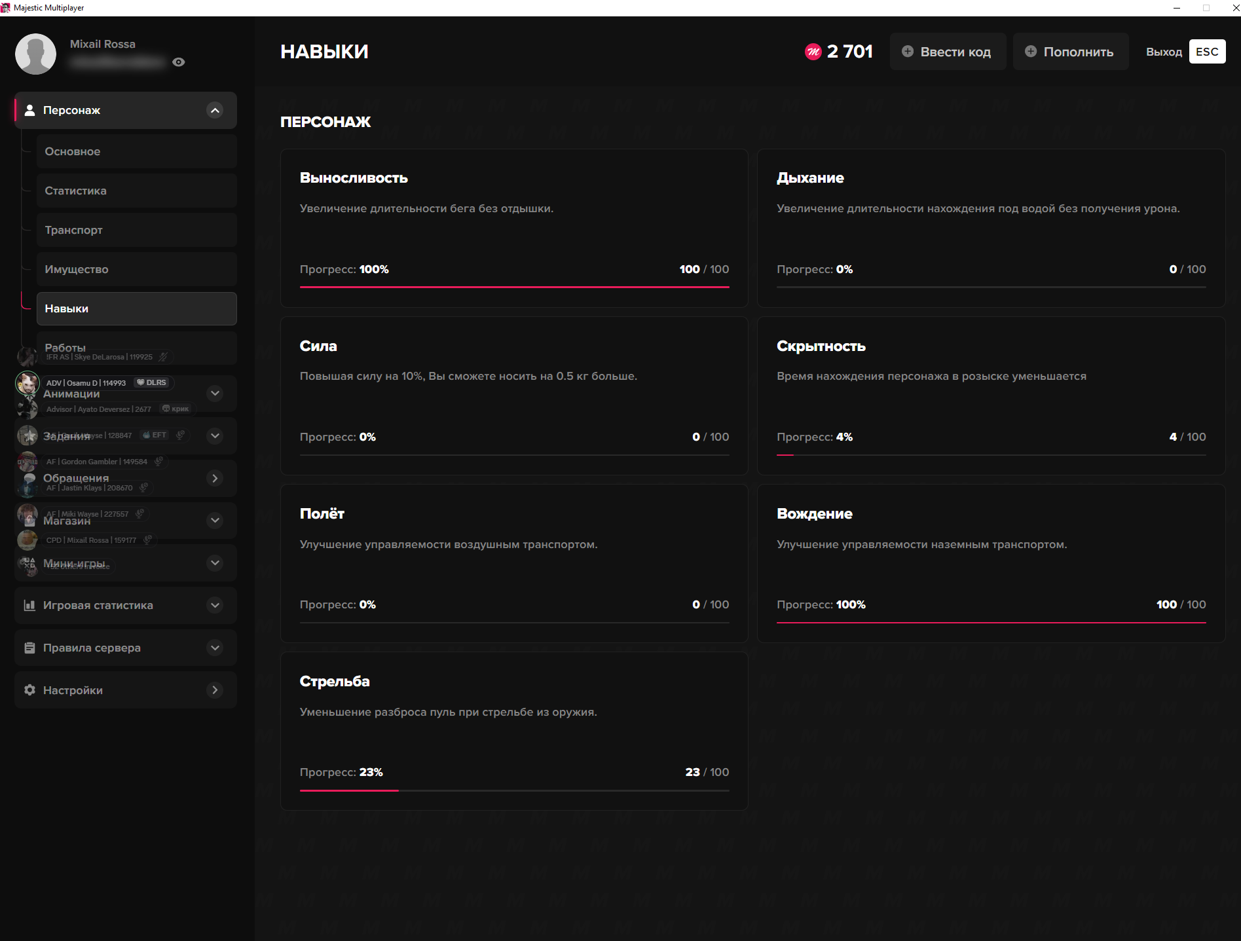The height and width of the screenshot is (941, 1241).
Task: Click the red Majestic coin icon
Action: 813,52
